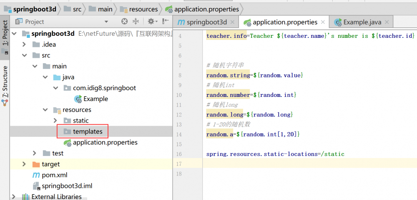Click application.properties in the breadcrumb bar
417x200 pixels.
[207, 9]
